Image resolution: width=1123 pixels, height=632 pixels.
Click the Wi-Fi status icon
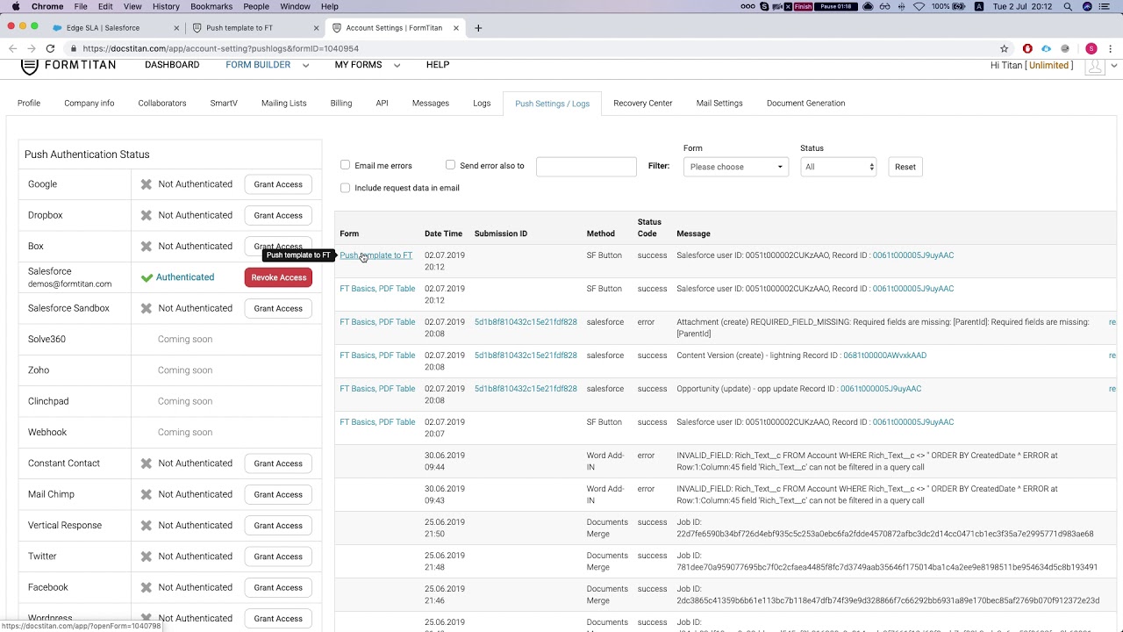[919, 6]
